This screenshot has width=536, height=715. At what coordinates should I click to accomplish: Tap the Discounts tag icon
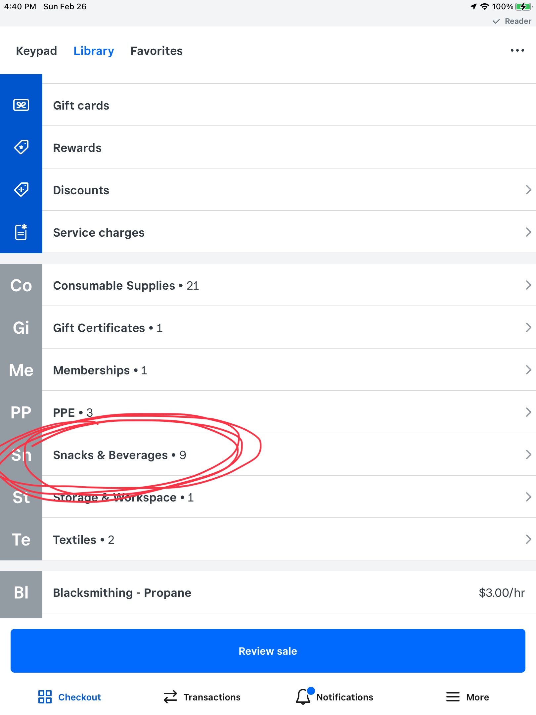coord(21,190)
